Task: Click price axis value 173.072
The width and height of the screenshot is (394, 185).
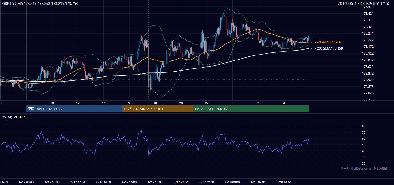Action: [367, 60]
